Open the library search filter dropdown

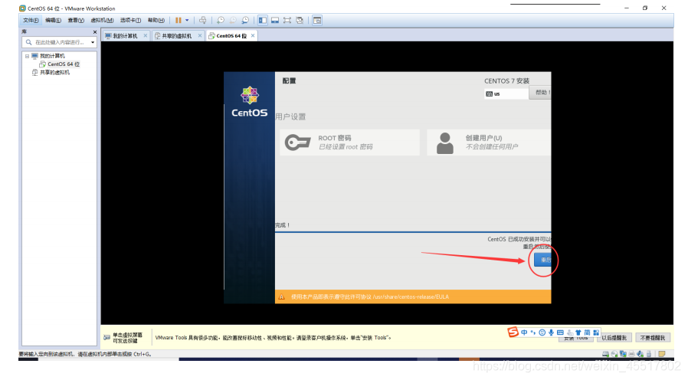(93, 42)
